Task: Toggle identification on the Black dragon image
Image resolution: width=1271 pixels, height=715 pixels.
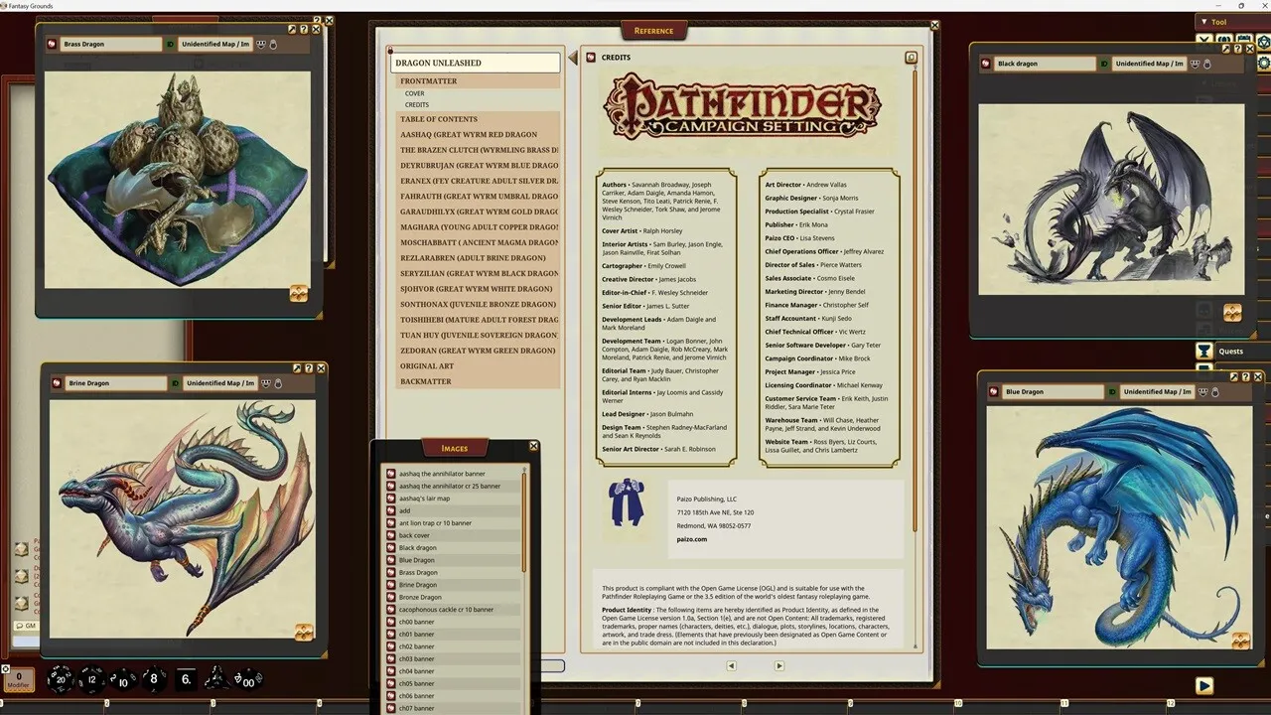Action: [1104, 64]
